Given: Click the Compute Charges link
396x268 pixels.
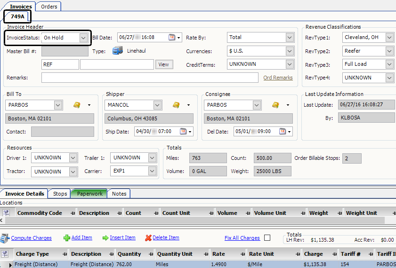Looking at the screenshot, I should pyautogui.click(x=32, y=238).
